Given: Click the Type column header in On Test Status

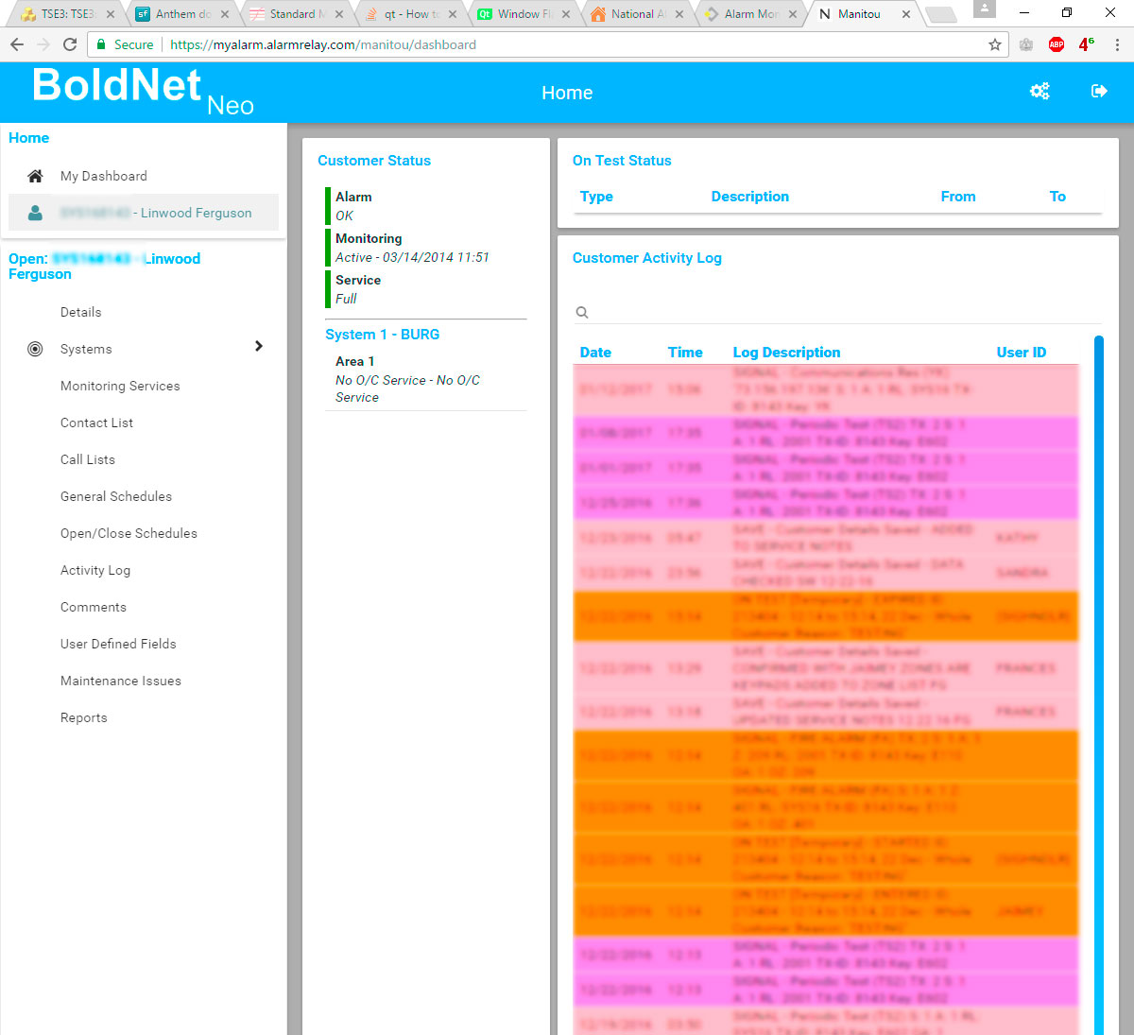Looking at the screenshot, I should coord(596,197).
